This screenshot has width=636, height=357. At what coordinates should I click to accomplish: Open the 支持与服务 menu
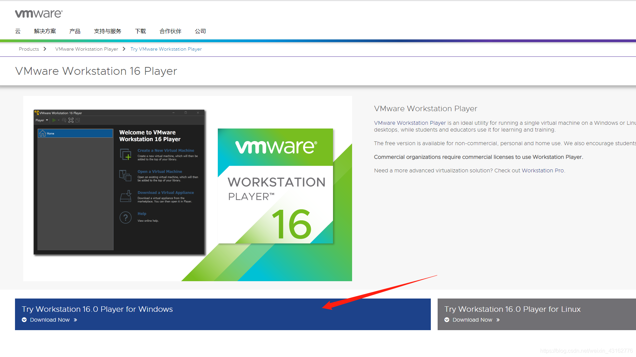108,31
